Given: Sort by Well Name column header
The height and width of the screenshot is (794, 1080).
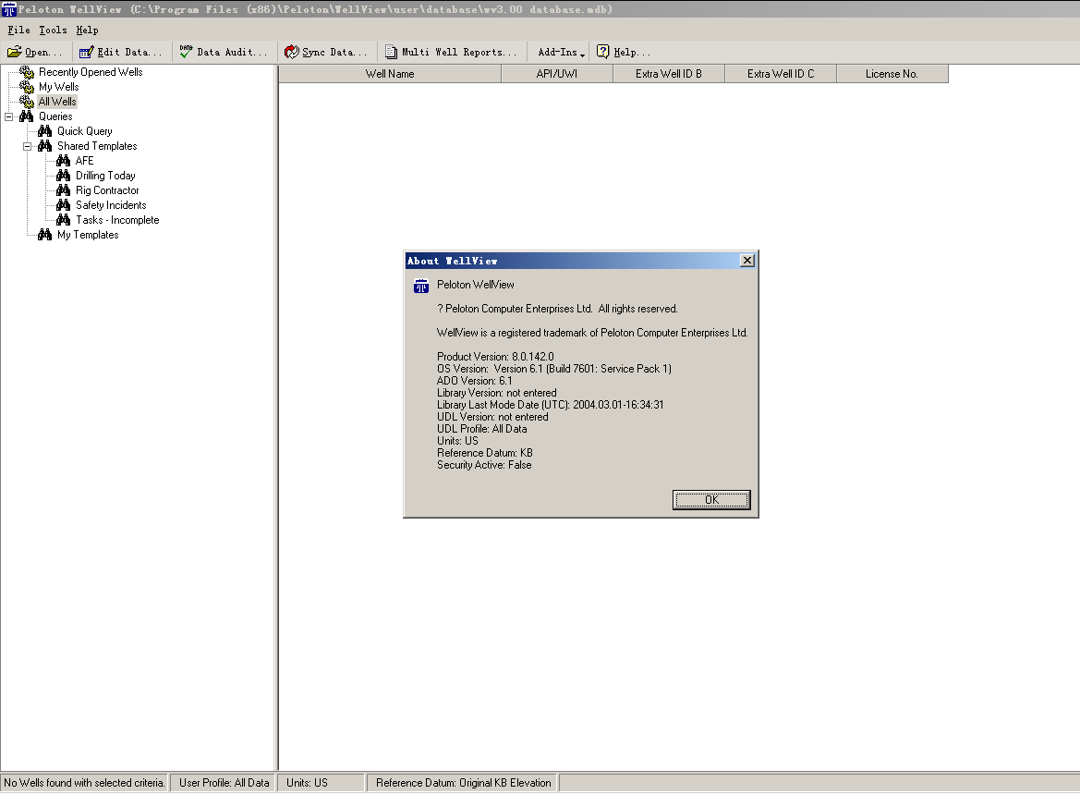Looking at the screenshot, I should click(390, 74).
